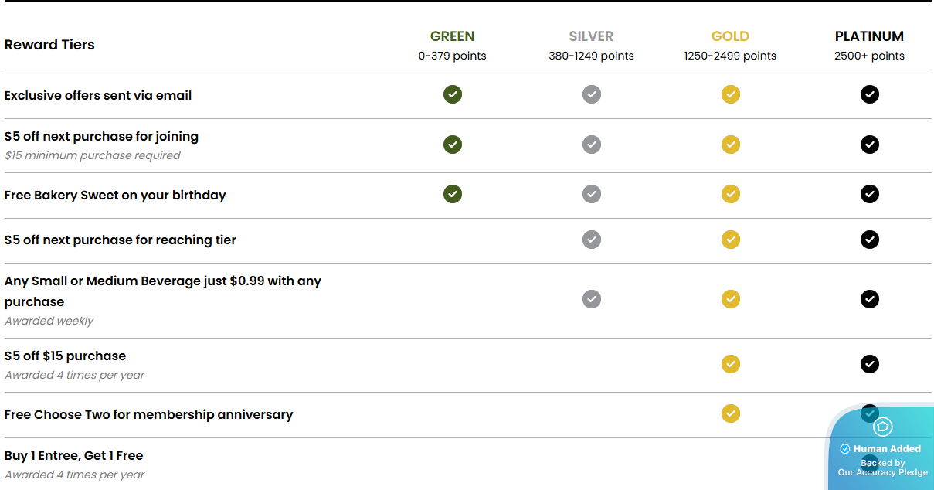This screenshot has height=490, width=934.
Task: Click Platinum checkmark for $5 off reaching tier
Action: 870,240
